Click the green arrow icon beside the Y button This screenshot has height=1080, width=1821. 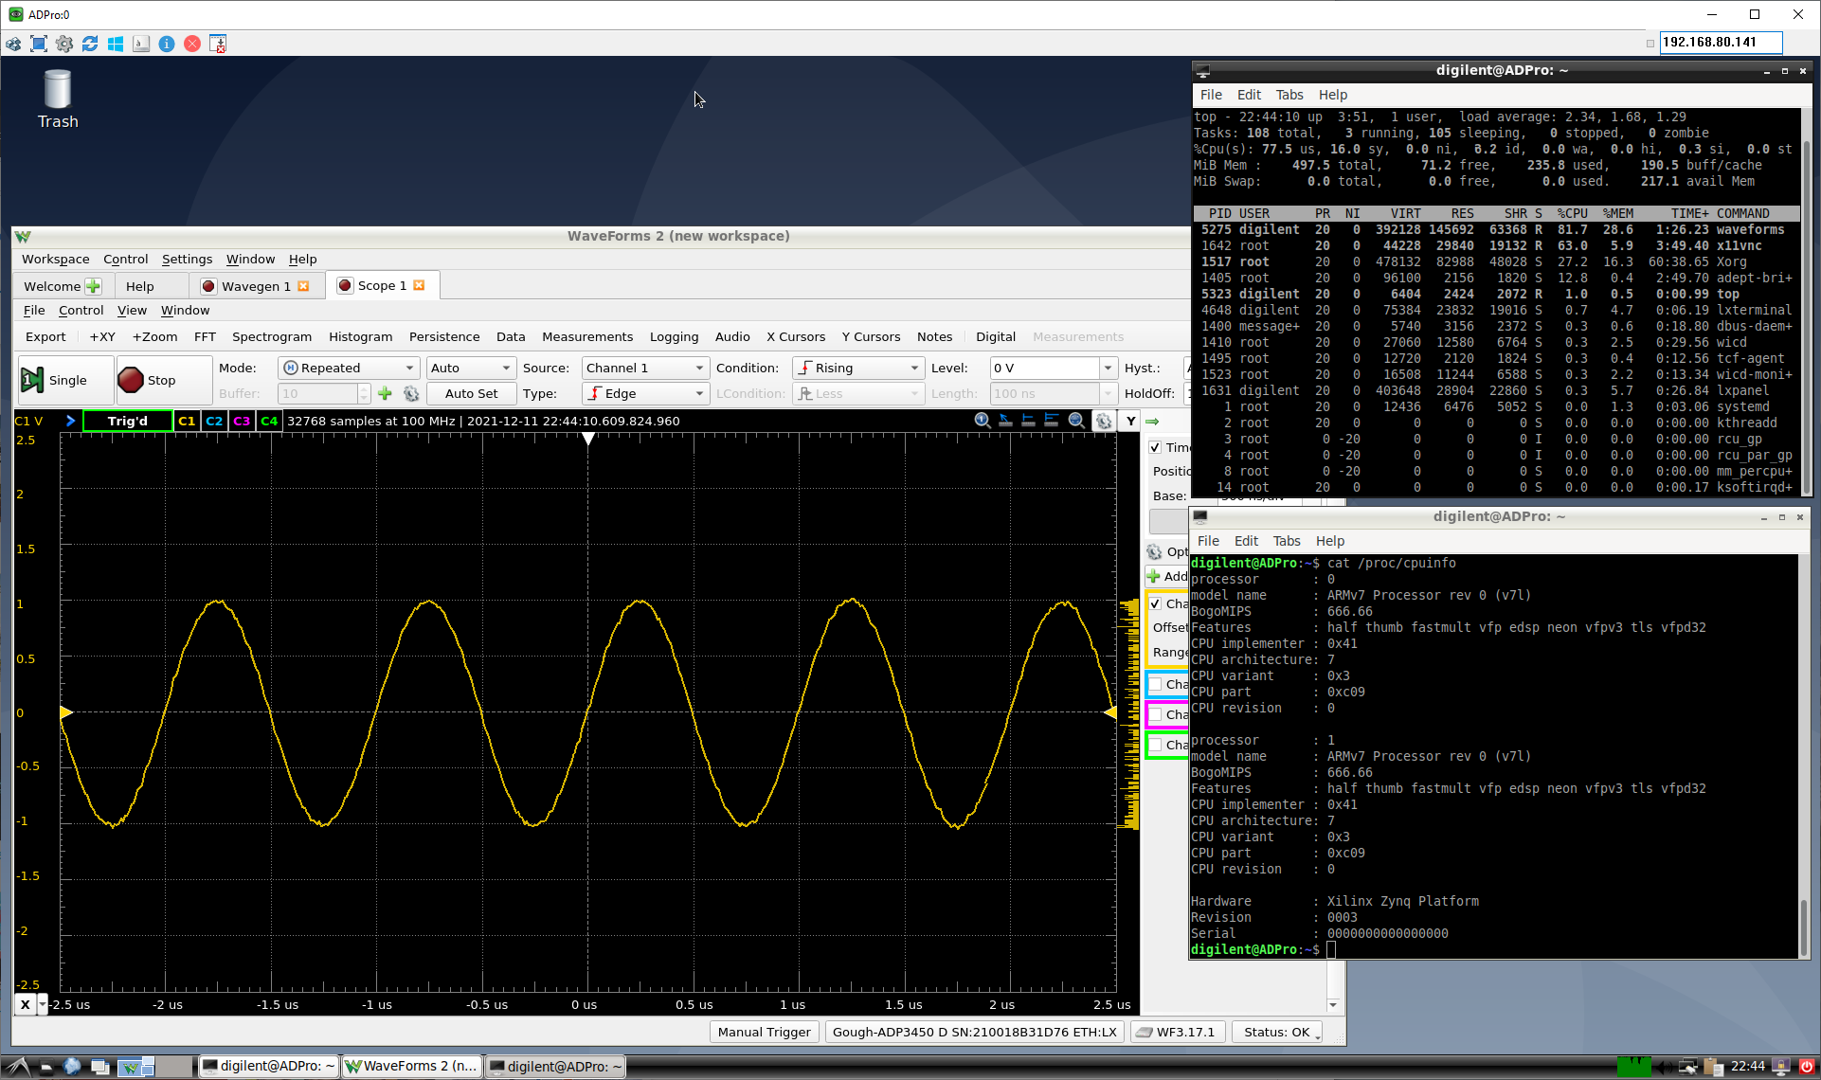click(1151, 421)
